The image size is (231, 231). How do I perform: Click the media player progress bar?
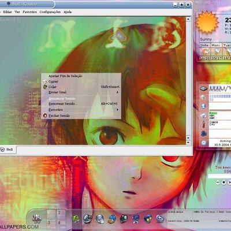click(219, 176)
